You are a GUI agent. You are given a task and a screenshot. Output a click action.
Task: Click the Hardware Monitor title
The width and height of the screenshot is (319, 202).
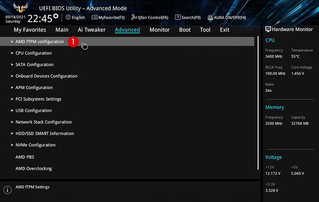coord(292,30)
